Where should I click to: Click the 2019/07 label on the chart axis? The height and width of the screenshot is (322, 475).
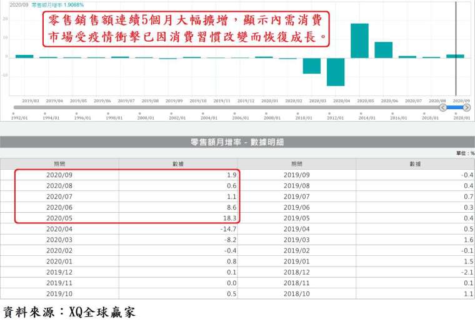tap(126, 100)
